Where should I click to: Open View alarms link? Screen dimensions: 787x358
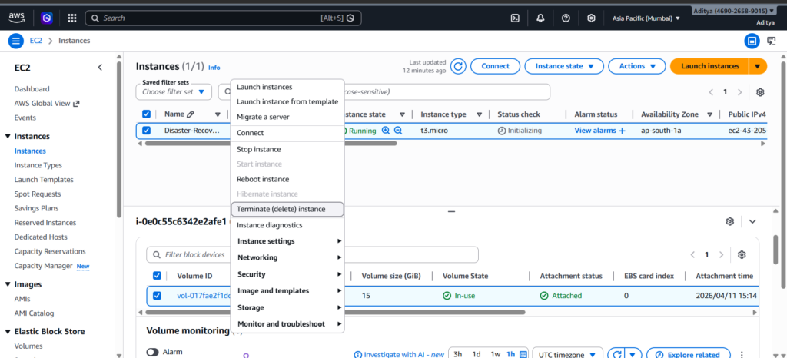[599, 131]
